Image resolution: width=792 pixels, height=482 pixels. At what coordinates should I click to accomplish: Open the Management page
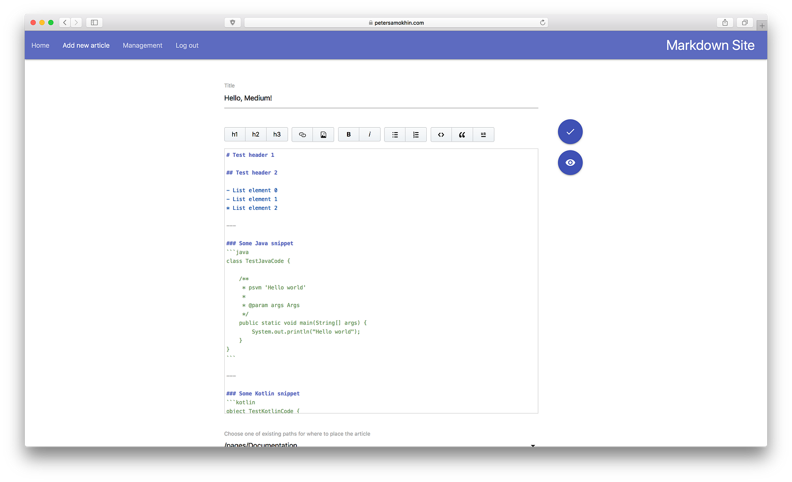(143, 46)
